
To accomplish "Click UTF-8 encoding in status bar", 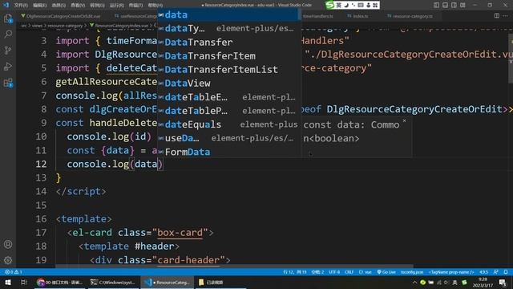I will (x=334, y=272).
